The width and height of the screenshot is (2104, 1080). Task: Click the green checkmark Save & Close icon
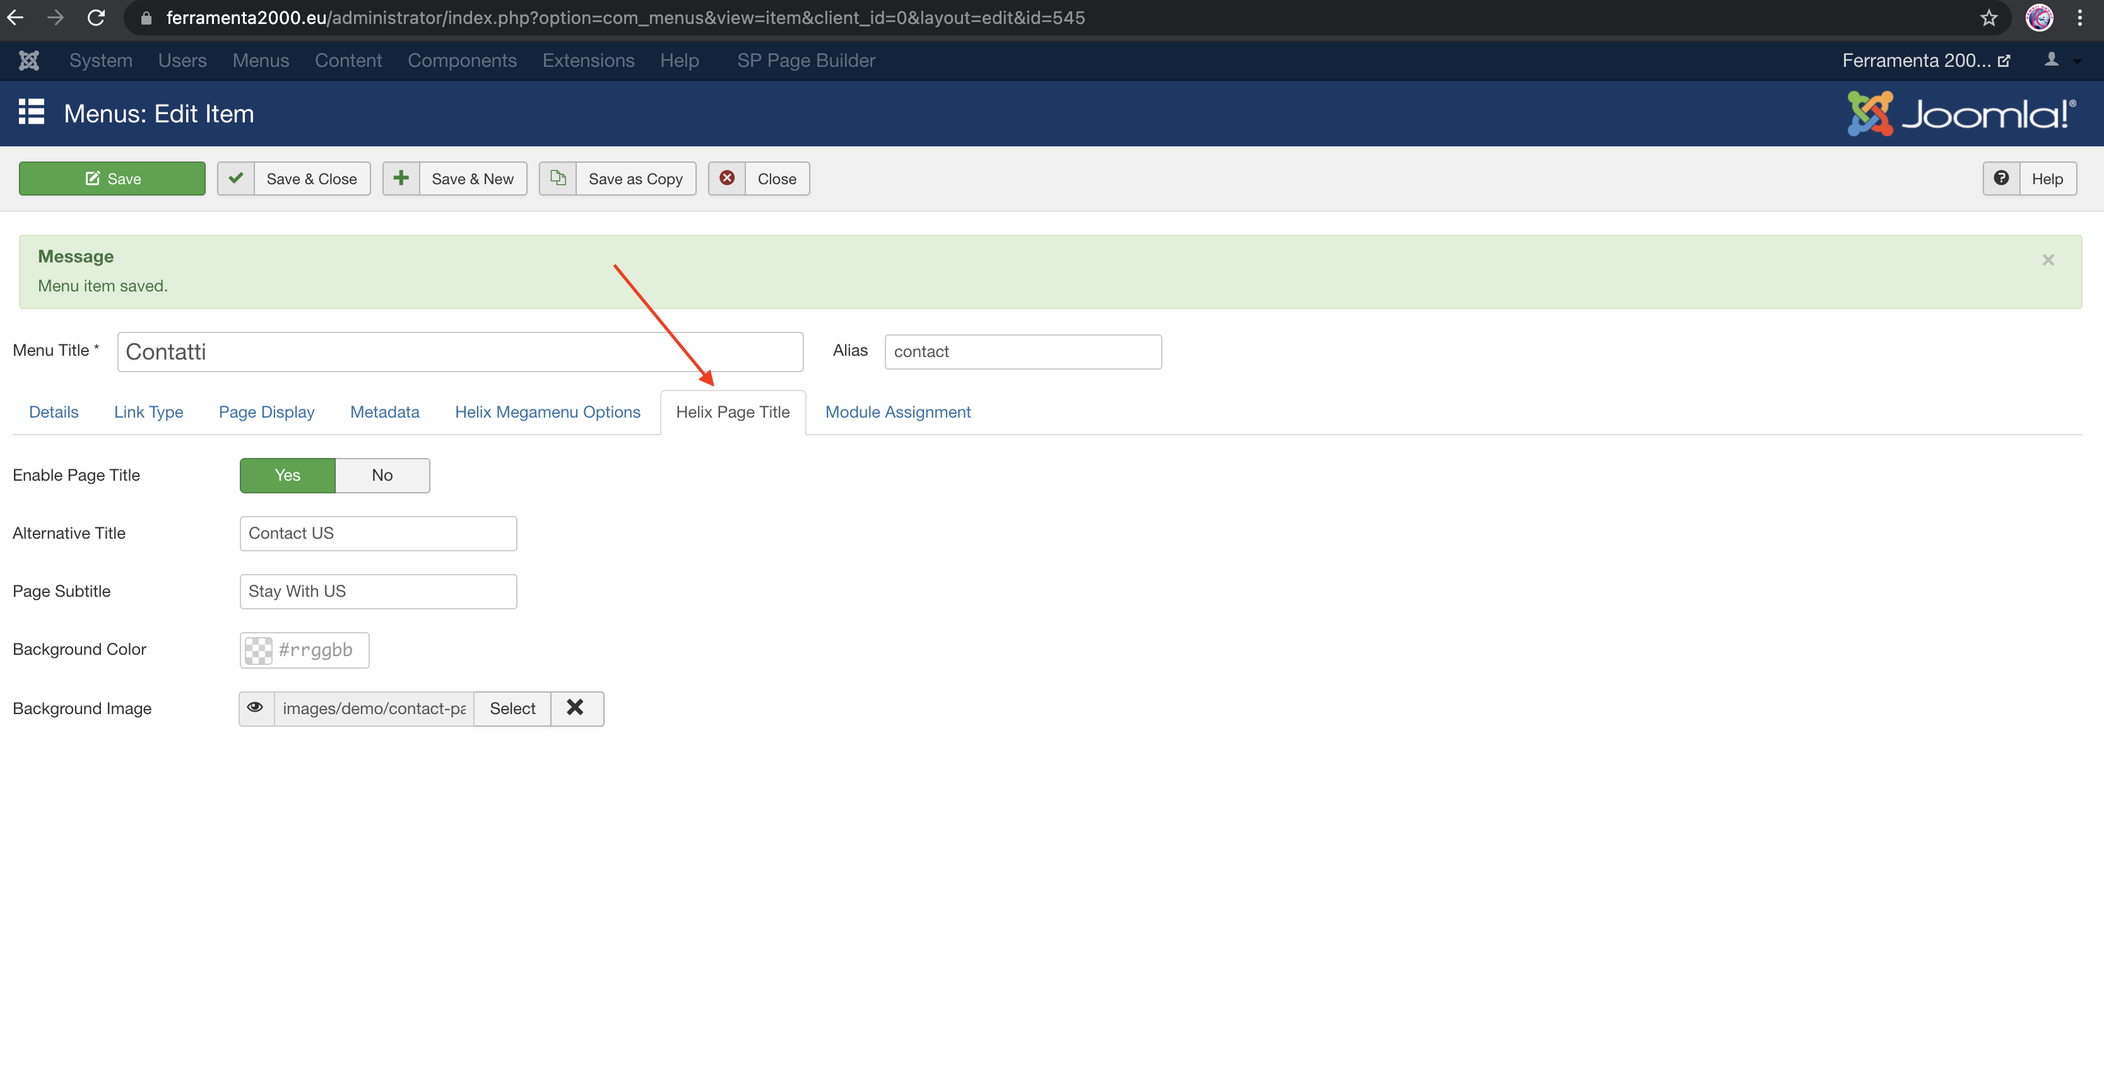pos(236,178)
